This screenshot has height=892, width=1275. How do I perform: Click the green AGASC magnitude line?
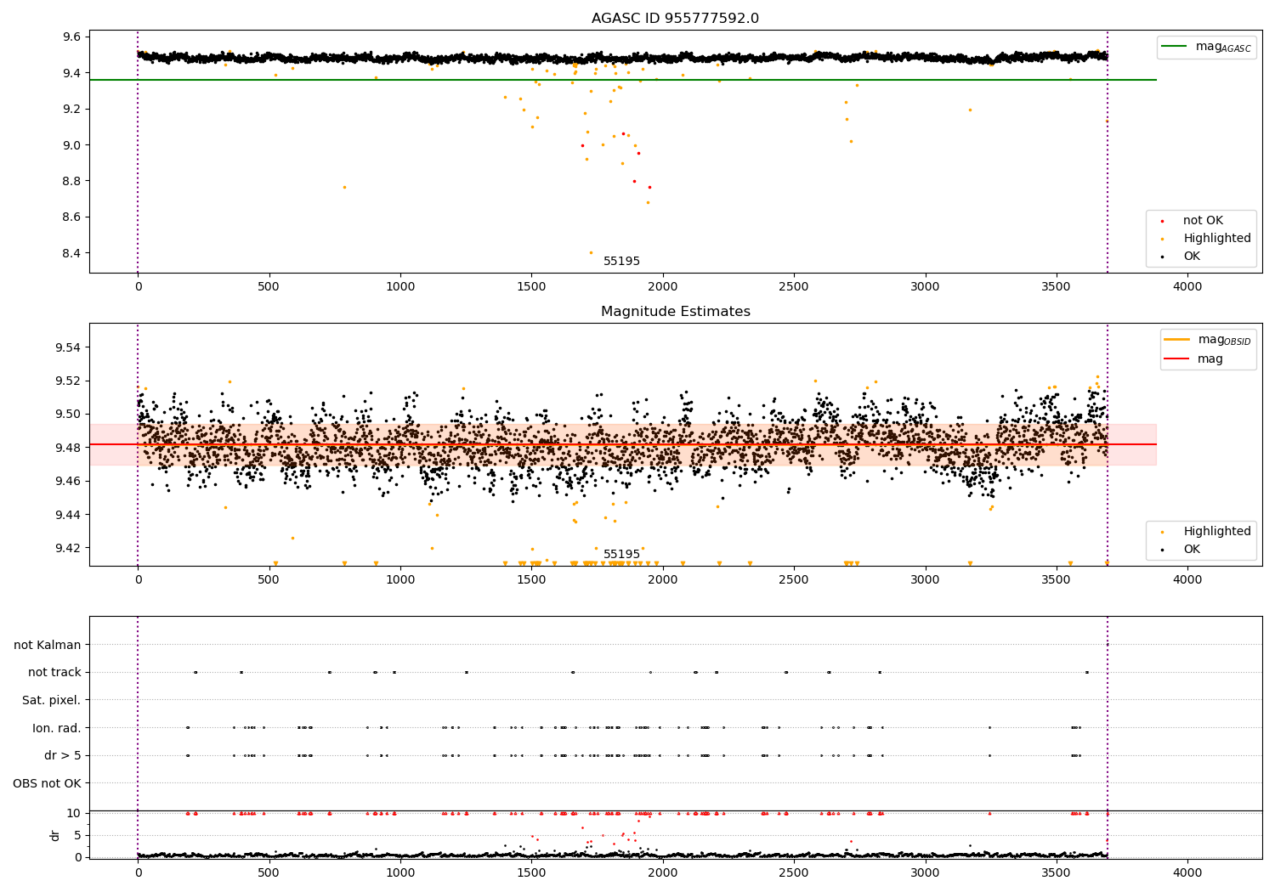click(x=622, y=80)
